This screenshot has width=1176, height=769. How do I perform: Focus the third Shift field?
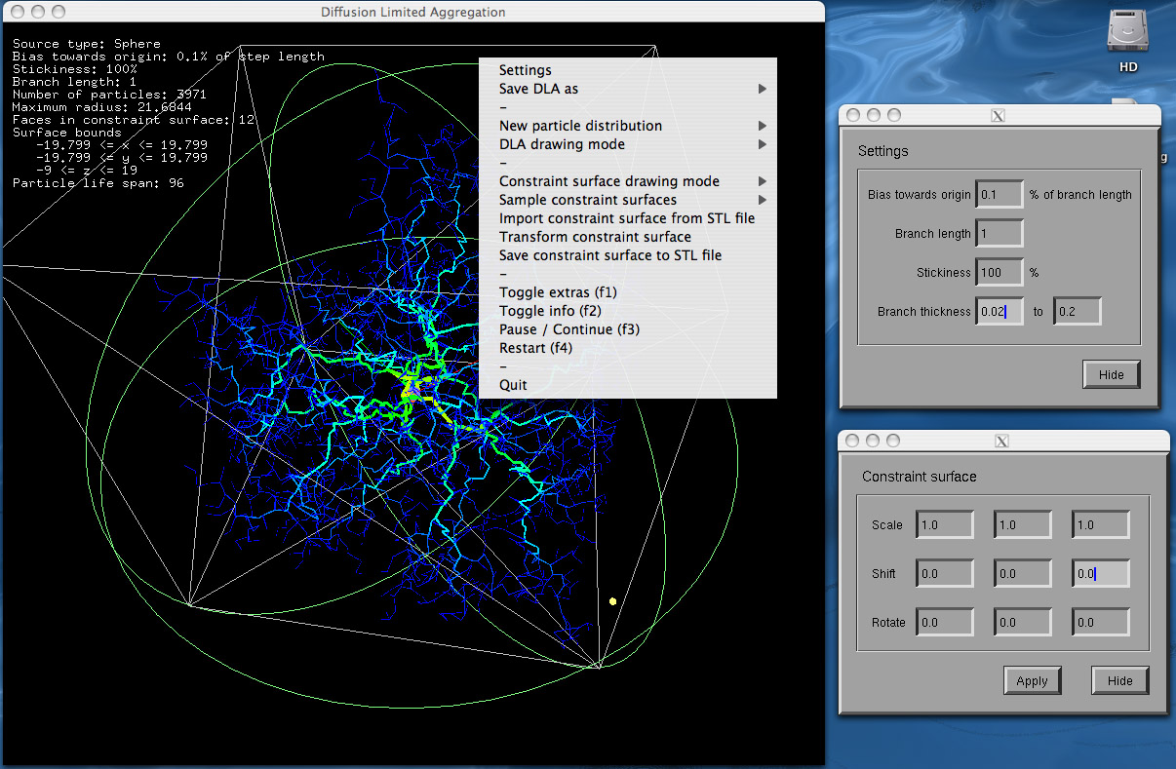coord(1101,573)
